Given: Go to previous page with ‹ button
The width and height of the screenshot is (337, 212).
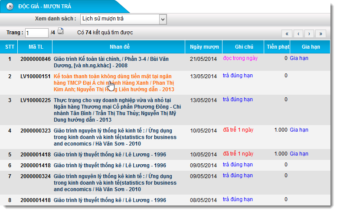Looking at the screenshot, I should point(298,34).
